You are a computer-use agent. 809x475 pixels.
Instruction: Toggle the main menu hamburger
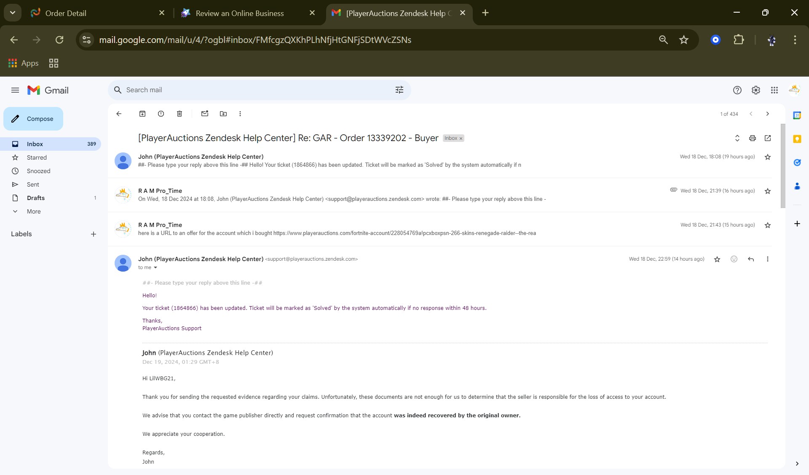15,90
